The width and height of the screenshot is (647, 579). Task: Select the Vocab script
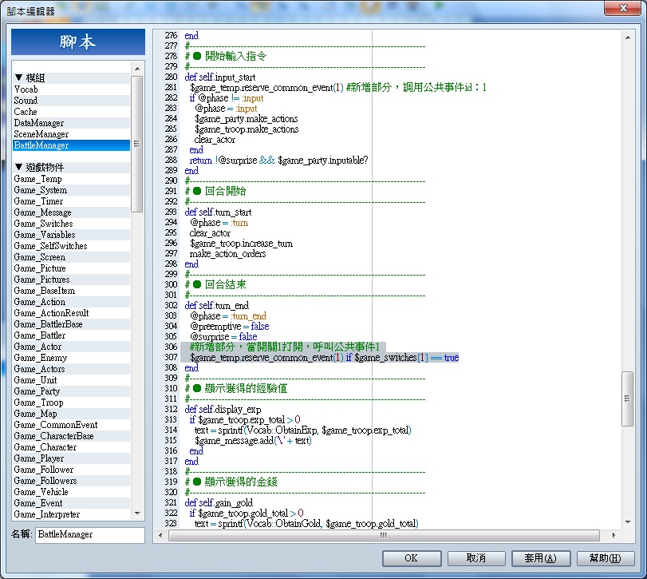point(71,89)
